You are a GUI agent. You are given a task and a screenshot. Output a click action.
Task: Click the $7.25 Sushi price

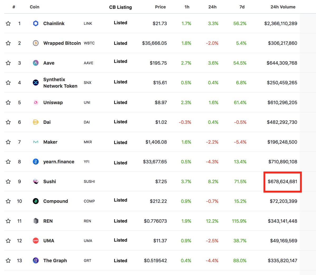click(x=161, y=181)
